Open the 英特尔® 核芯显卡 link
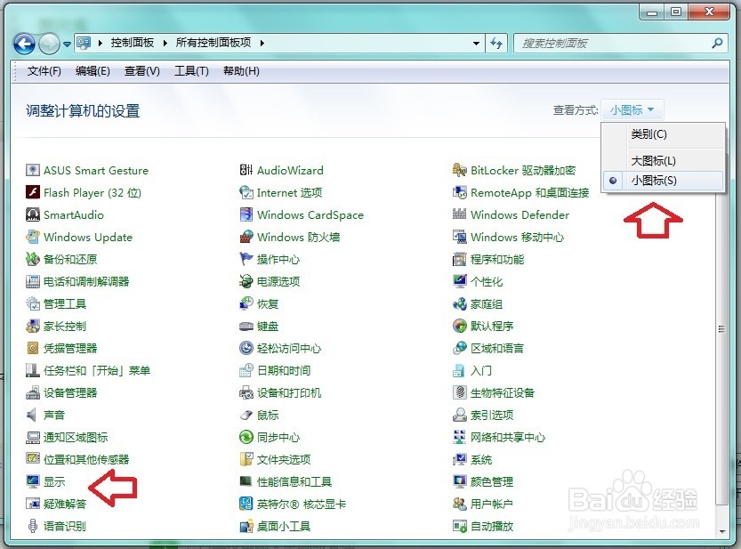741x549 pixels. coord(301,505)
